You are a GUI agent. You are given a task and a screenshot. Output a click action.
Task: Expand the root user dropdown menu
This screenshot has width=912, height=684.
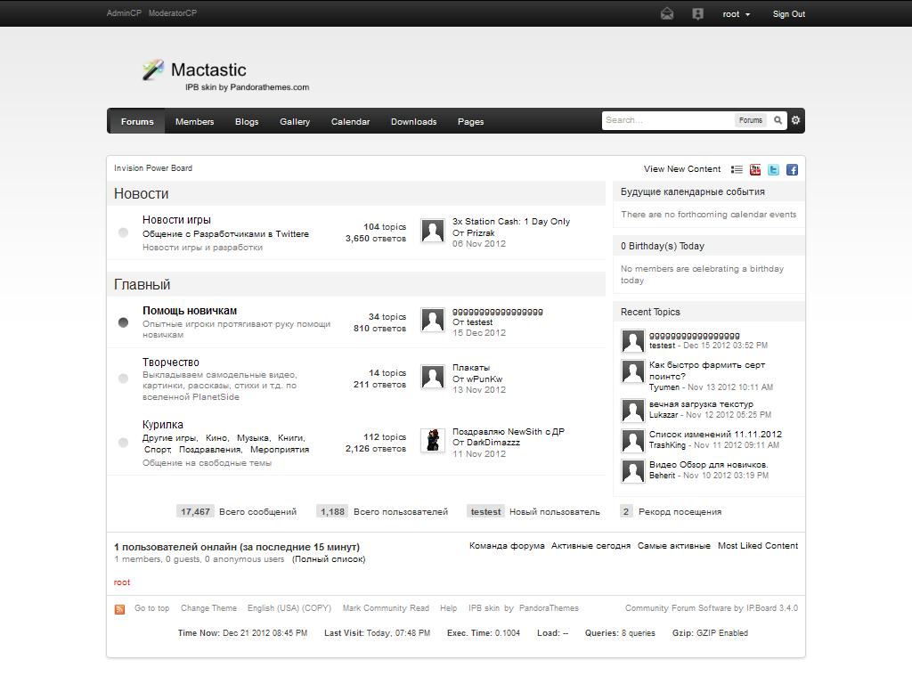(736, 14)
